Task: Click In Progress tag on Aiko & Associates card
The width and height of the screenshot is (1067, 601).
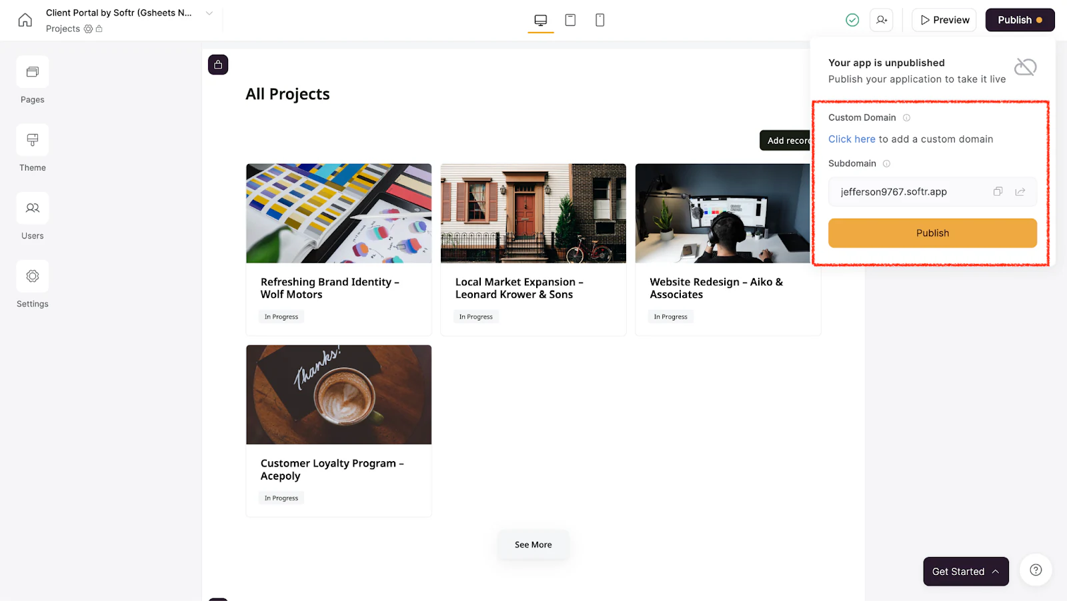Action: (x=670, y=317)
